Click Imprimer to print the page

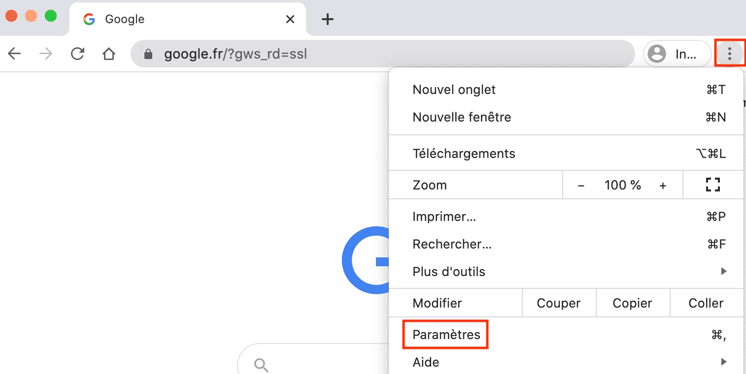click(x=443, y=217)
